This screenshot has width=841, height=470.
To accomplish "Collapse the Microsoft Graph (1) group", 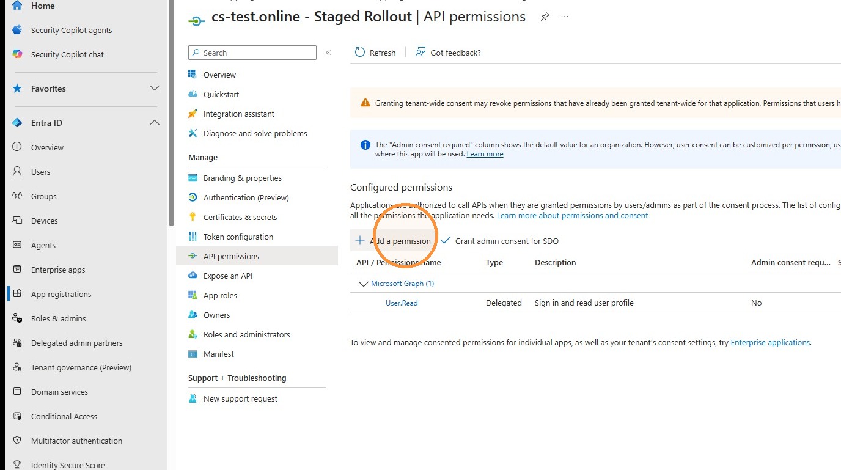I will click(x=364, y=284).
